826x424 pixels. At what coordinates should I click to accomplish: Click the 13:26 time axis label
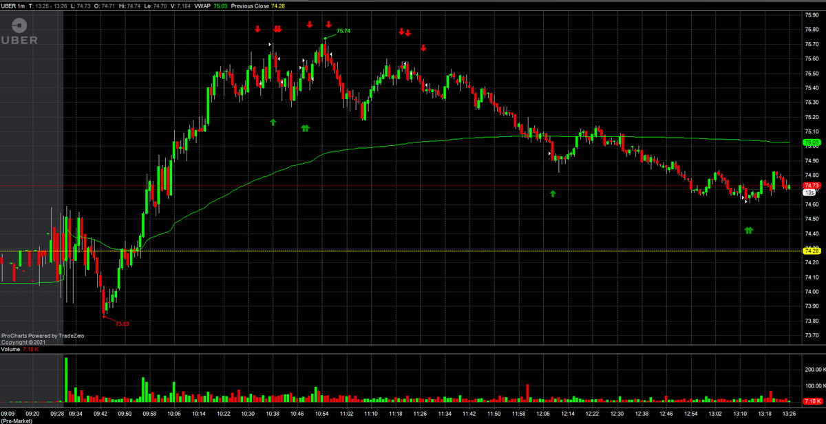pos(789,414)
